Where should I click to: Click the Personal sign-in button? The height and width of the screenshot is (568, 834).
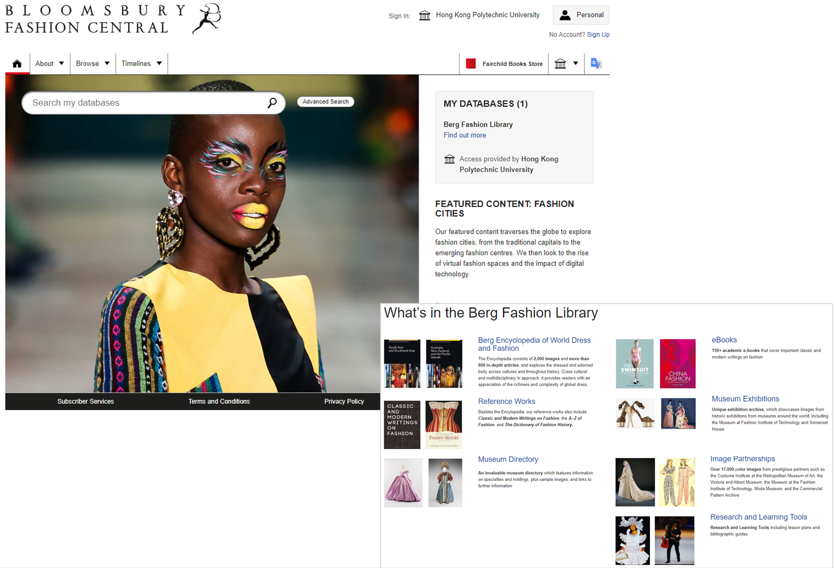(x=581, y=15)
